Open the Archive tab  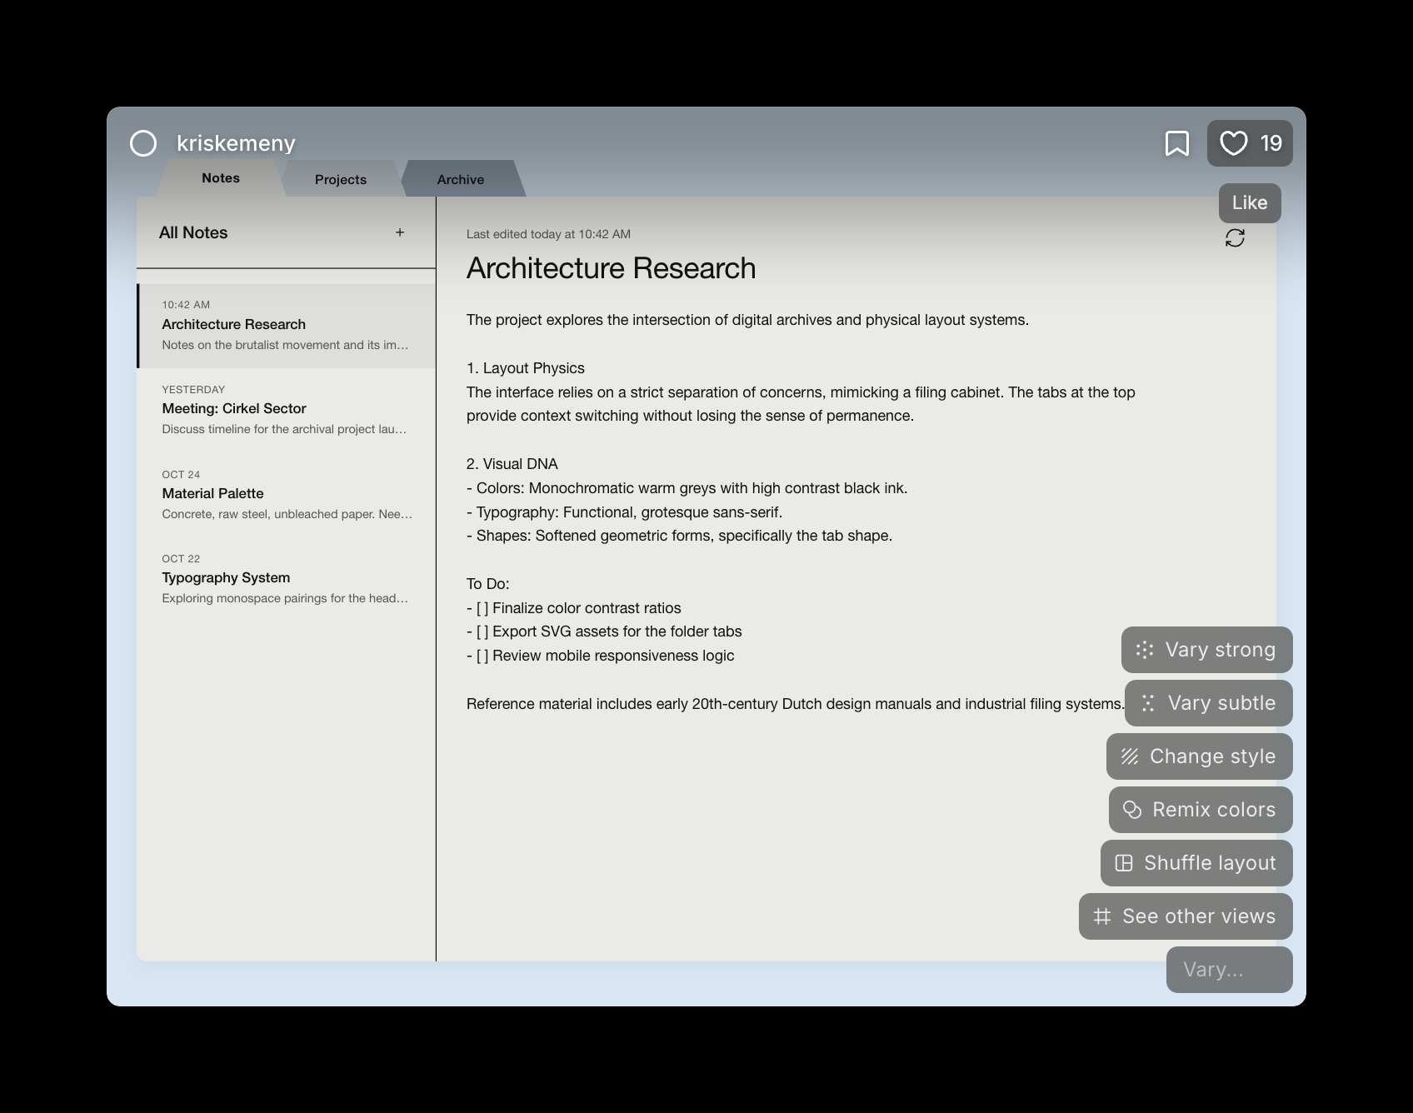click(x=461, y=179)
